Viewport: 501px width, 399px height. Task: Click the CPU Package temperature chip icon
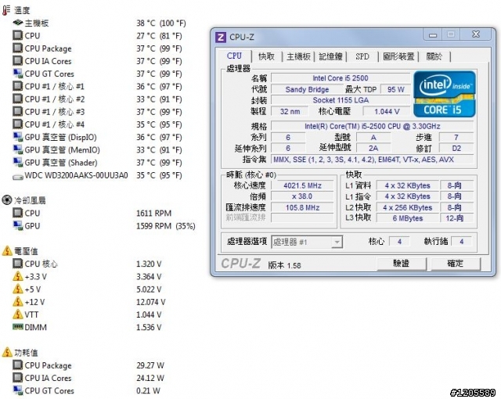[17, 49]
